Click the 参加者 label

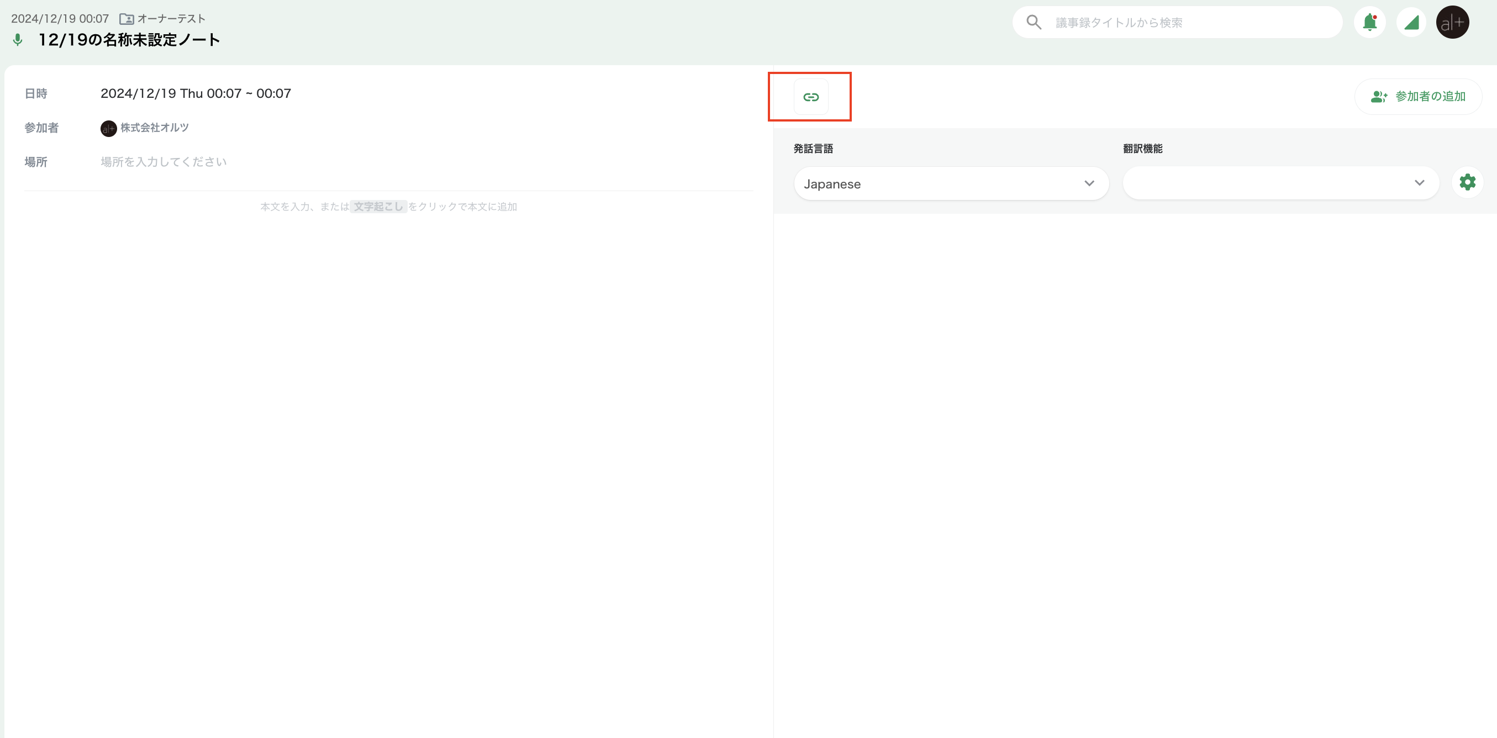coord(41,128)
